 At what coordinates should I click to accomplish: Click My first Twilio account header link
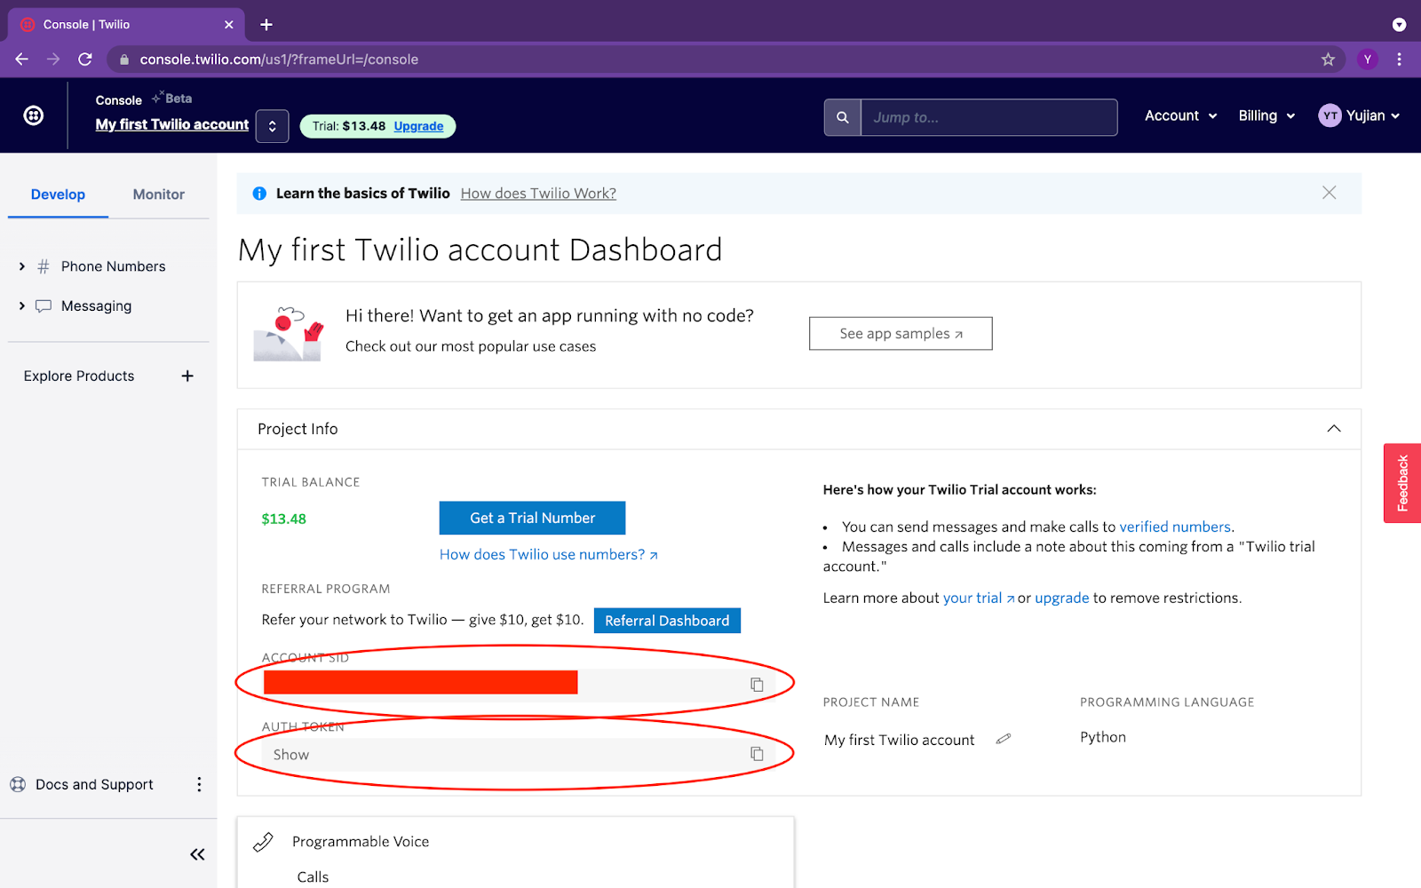[x=172, y=124]
